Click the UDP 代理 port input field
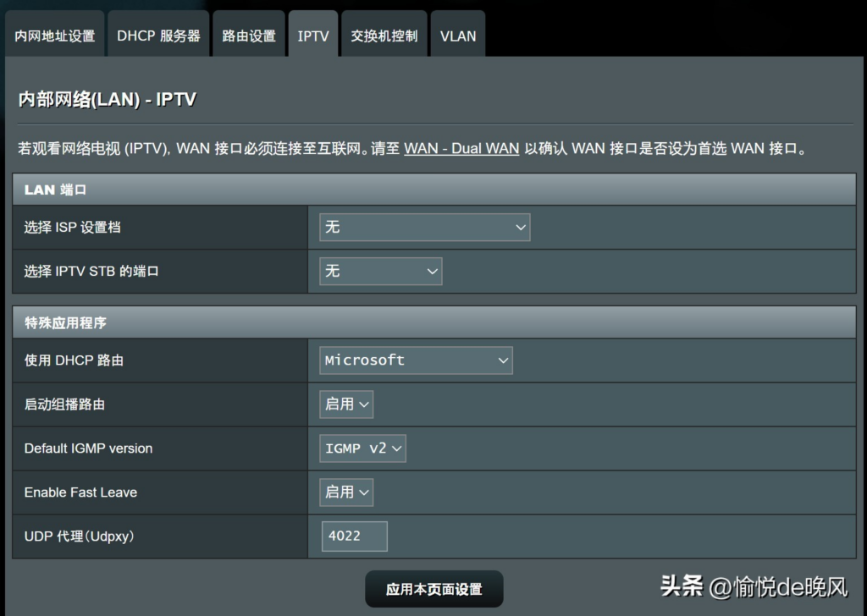The image size is (867, 616). point(354,536)
